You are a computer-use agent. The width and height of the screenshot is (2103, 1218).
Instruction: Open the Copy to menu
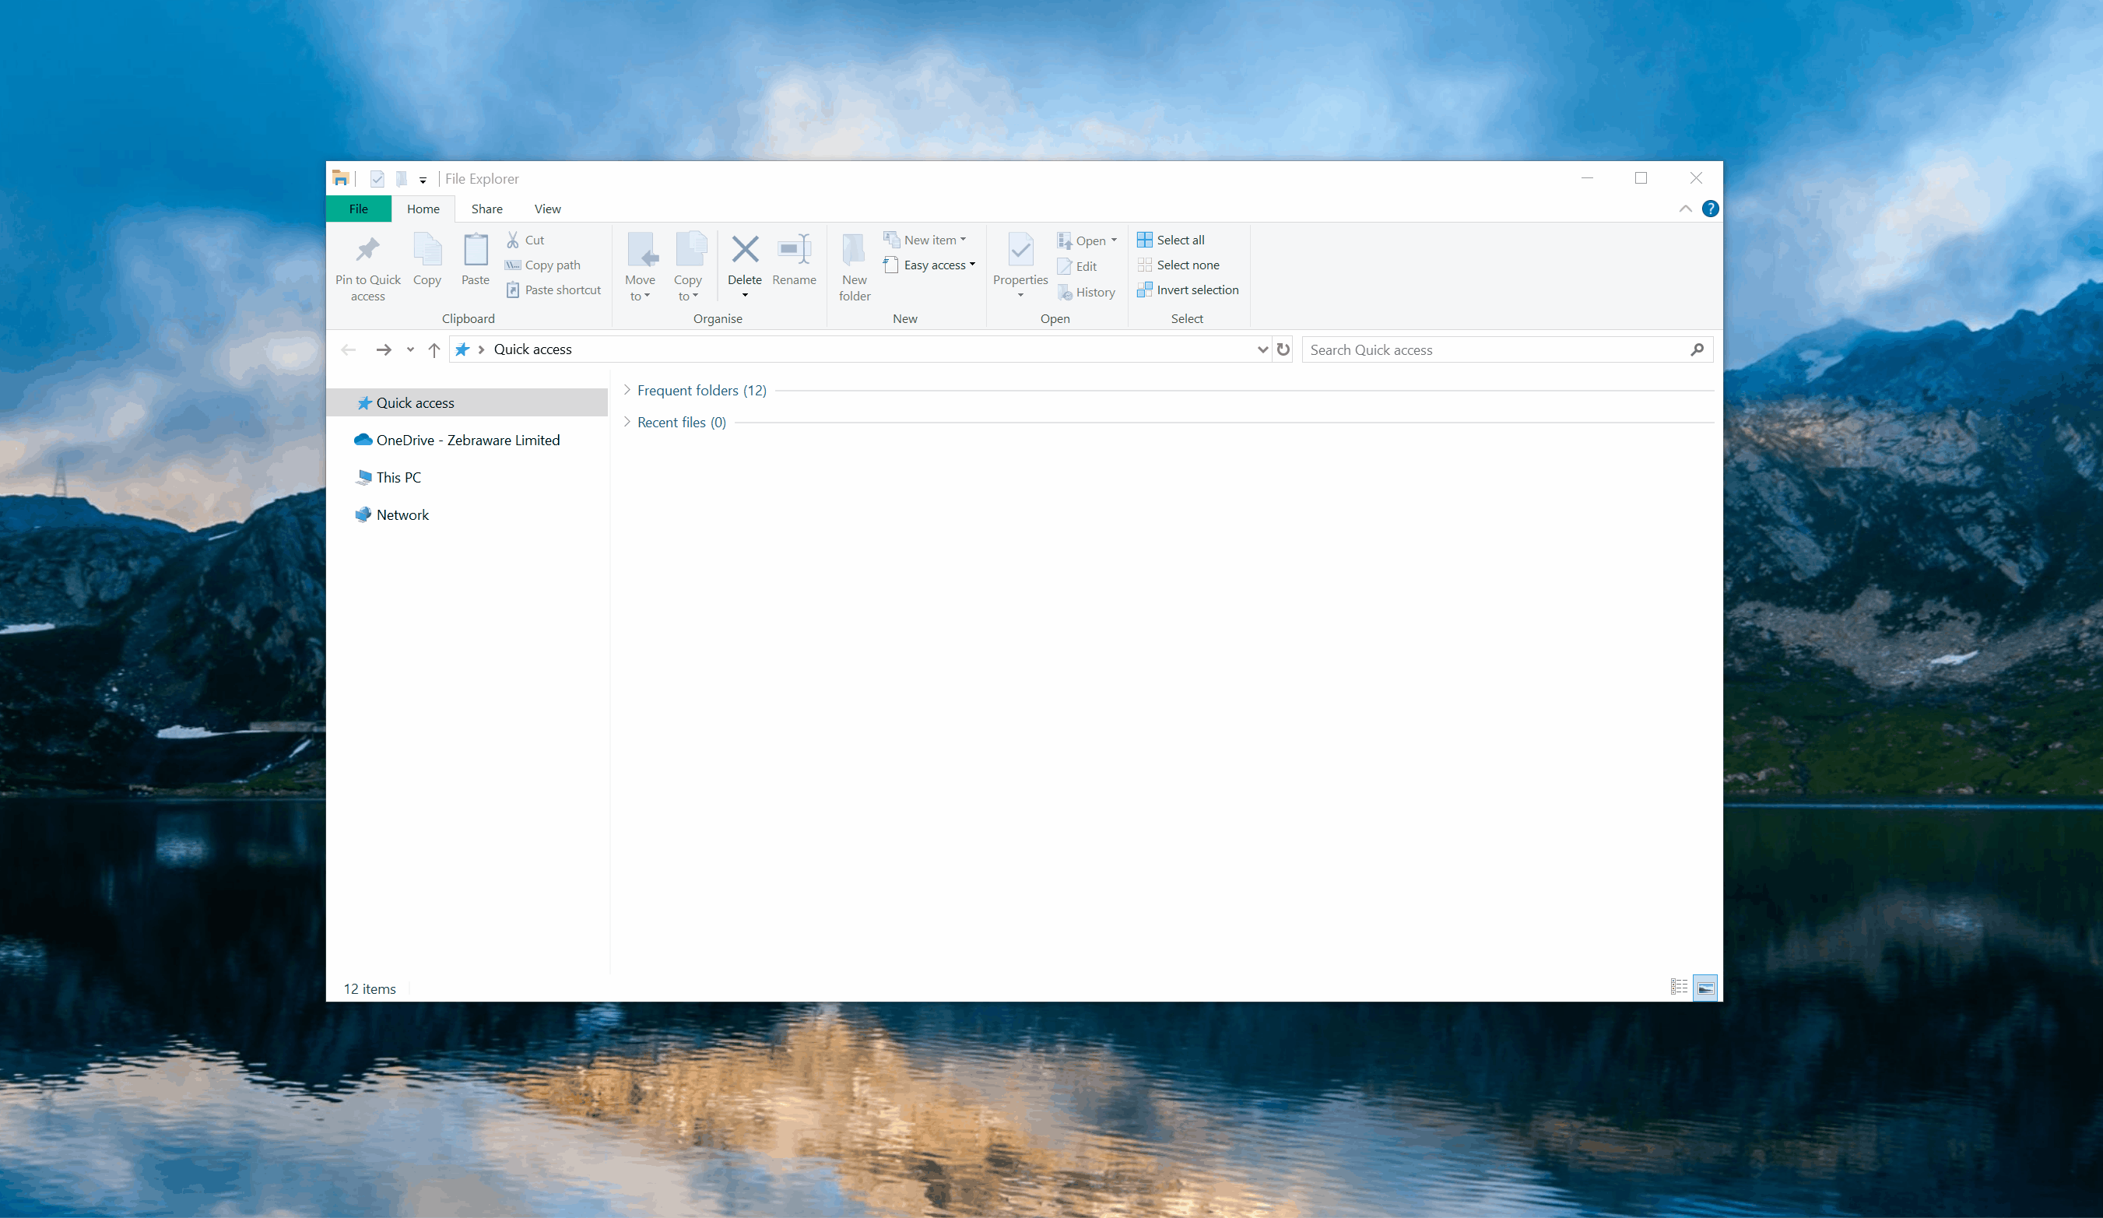click(689, 267)
